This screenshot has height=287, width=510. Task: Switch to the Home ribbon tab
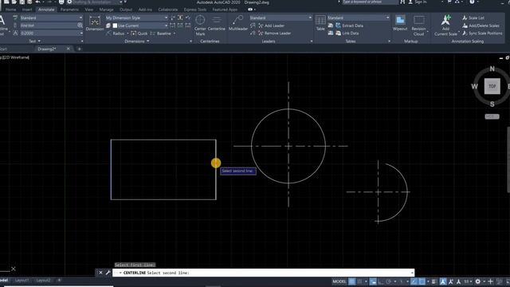pyautogui.click(x=10, y=10)
